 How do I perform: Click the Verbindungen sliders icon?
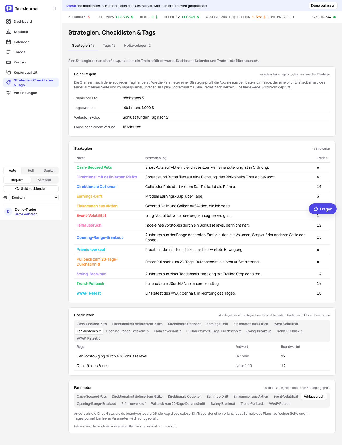point(9,93)
